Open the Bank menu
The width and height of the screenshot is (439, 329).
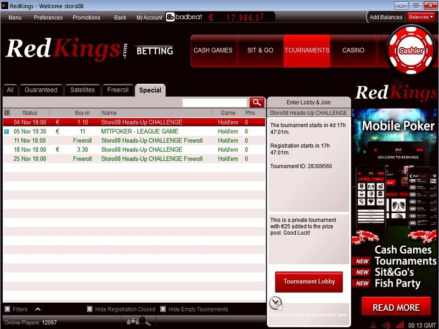(x=120, y=18)
